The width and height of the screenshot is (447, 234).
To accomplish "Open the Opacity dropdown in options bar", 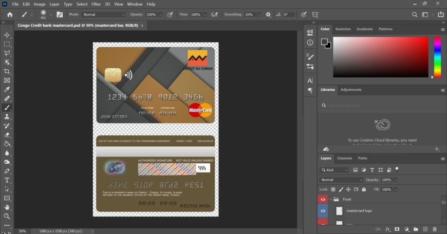I will click(160, 14).
